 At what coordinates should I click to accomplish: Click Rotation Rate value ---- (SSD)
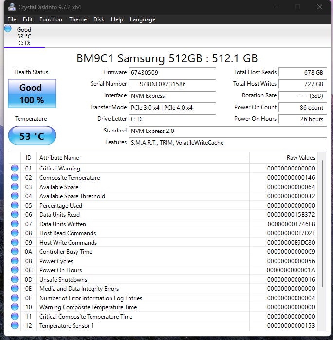point(302,95)
